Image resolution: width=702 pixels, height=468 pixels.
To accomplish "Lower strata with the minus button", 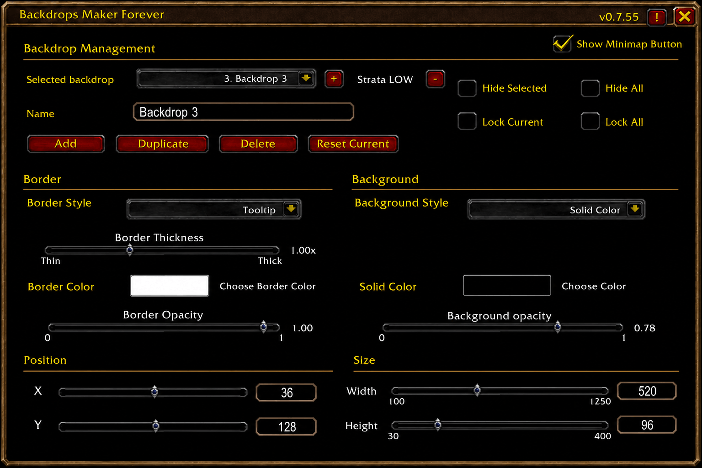I will coord(435,79).
